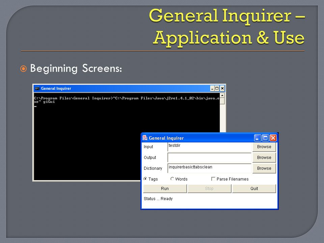Click the Output label

[x=150, y=158]
